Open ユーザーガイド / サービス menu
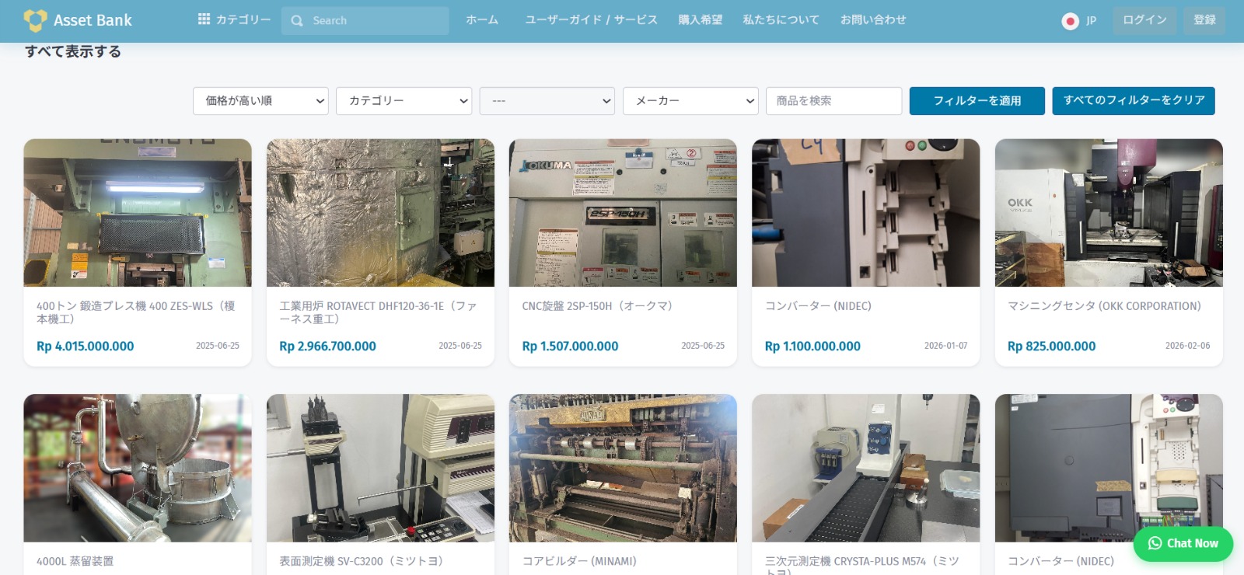This screenshot has width=1244, height=575. coord(591,20)
